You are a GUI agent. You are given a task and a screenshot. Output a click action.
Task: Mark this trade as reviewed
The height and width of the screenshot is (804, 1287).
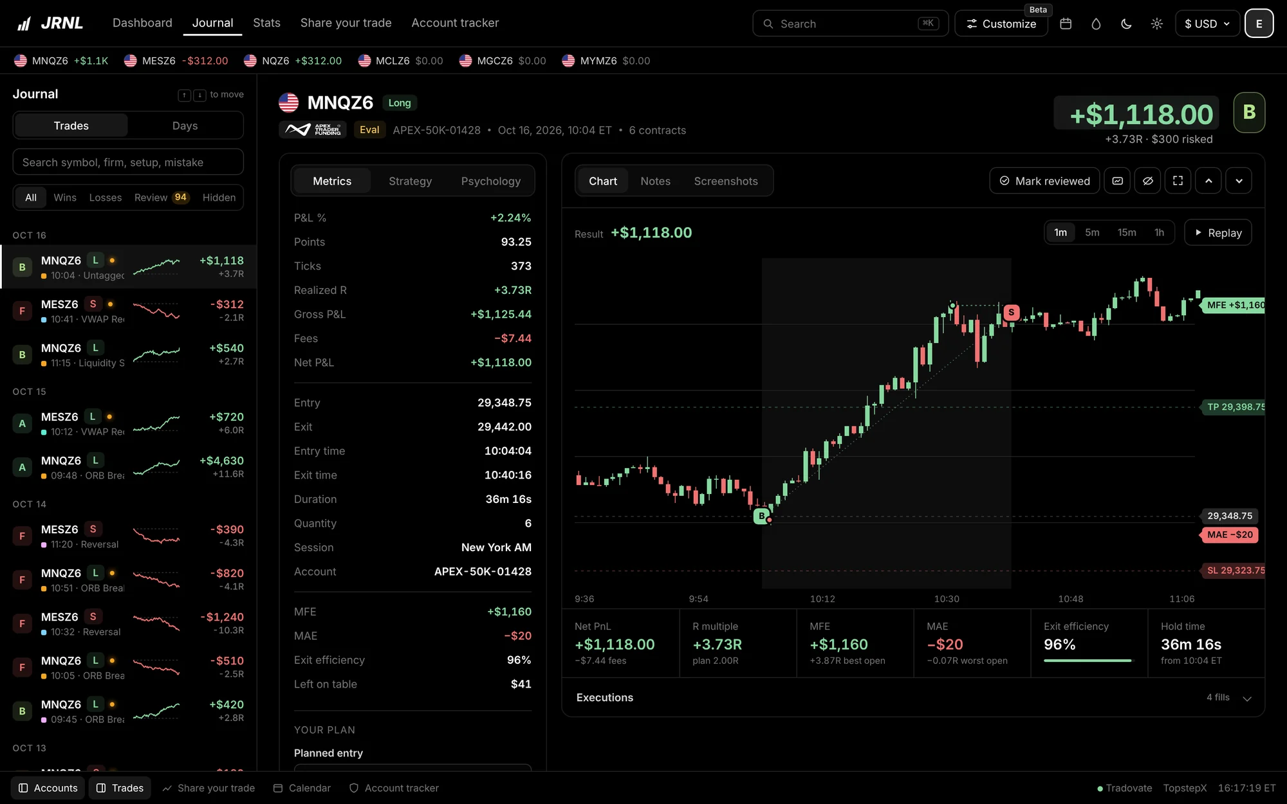[x=1044, y=181]
